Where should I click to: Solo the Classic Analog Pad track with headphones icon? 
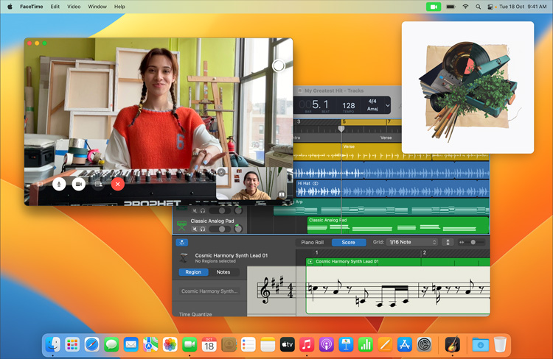pos(203,229)
